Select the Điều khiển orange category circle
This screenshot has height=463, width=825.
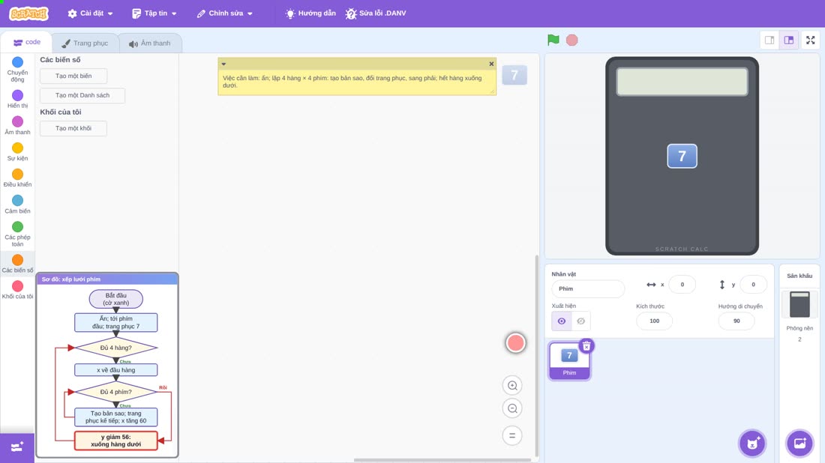pos(17,174)
